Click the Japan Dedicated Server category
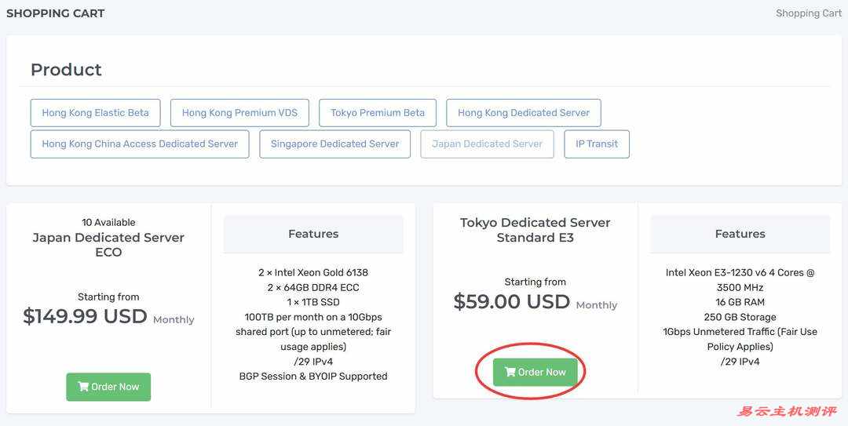The image size is (848, 426). click(487, 144)
